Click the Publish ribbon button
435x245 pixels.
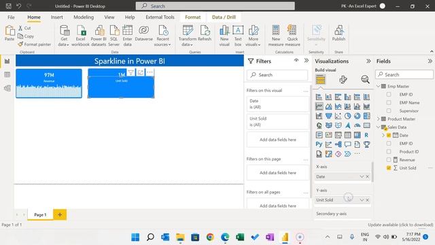tap(338, 33)
